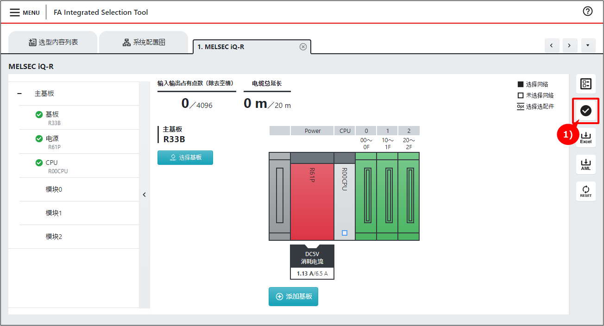The height and width of the screenshot is (326, 604).
Task: Select the green slot 1 module
Action: tap(387, 197)
